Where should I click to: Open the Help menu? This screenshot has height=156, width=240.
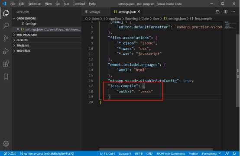point(92,4)
